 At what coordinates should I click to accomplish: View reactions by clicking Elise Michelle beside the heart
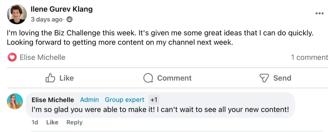[43, 57]
